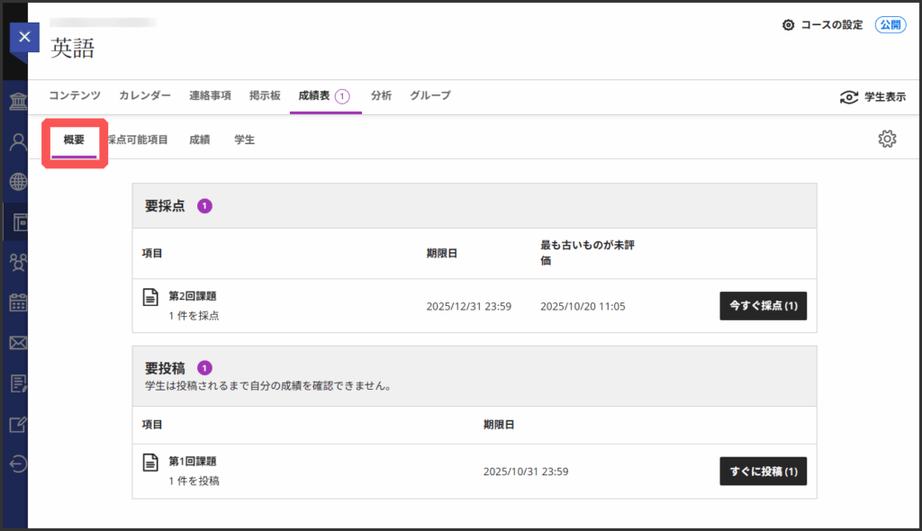The height and width of the screenshot is (531, 922).
Task: Click the sign out icon in sidebar
Action: click(18, 463)
